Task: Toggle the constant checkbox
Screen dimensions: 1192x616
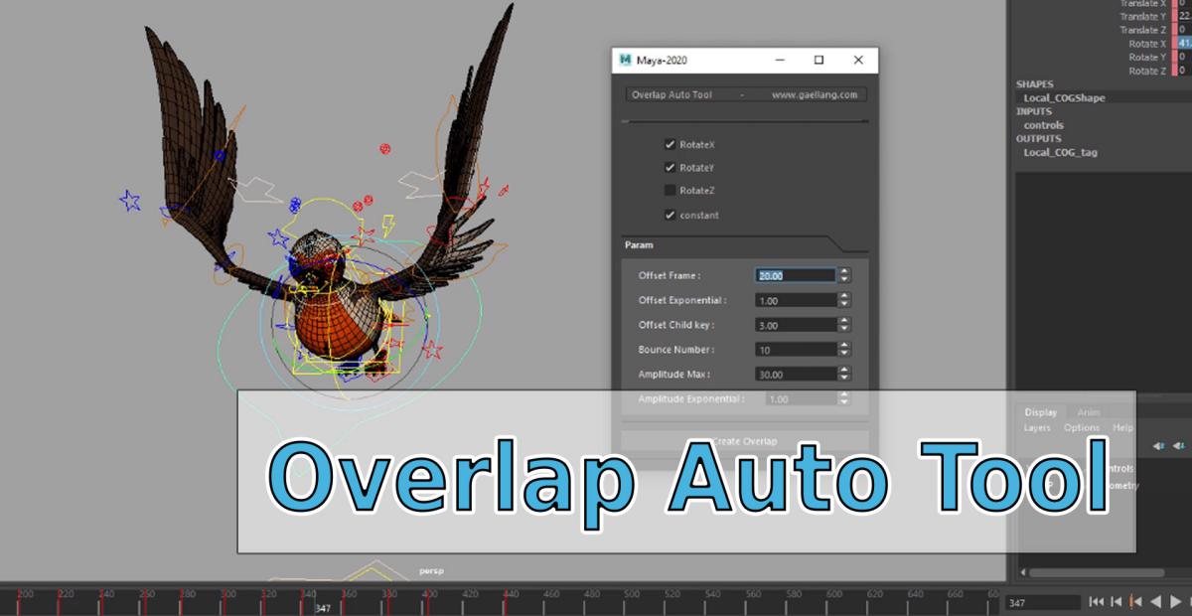Action: coord(670,215)
